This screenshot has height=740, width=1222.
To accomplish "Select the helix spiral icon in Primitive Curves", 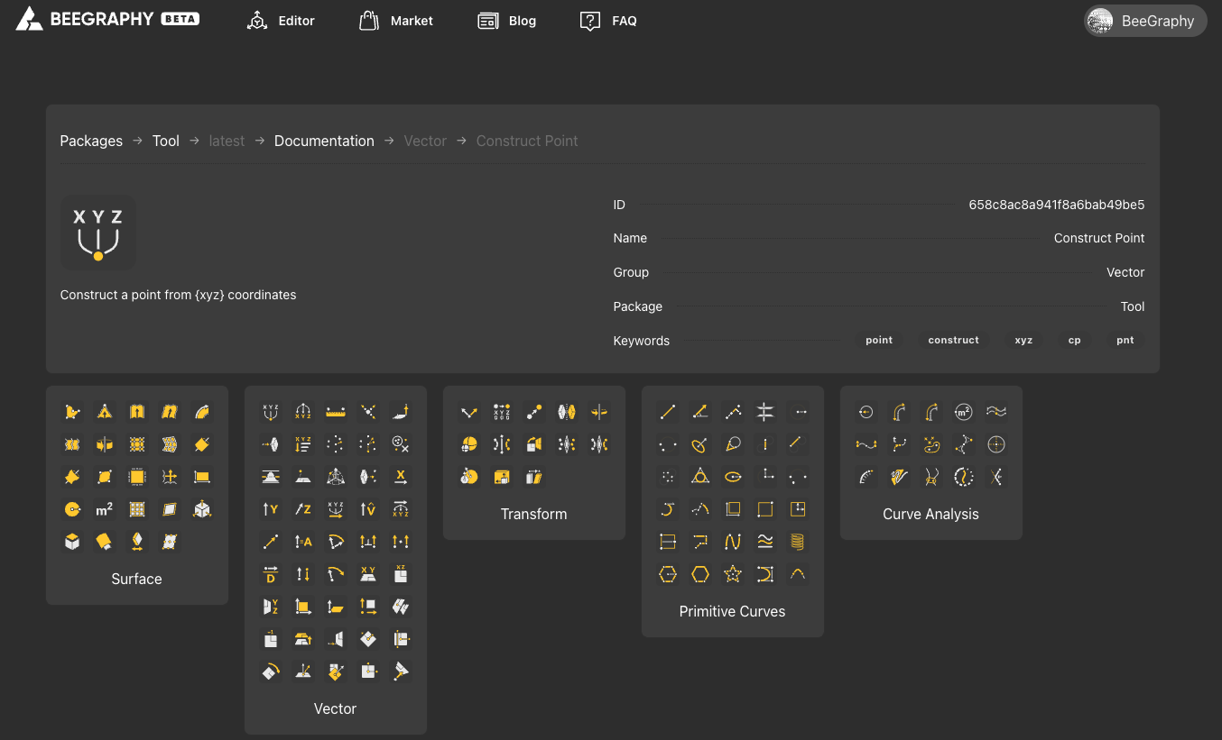I will [797, 542].
